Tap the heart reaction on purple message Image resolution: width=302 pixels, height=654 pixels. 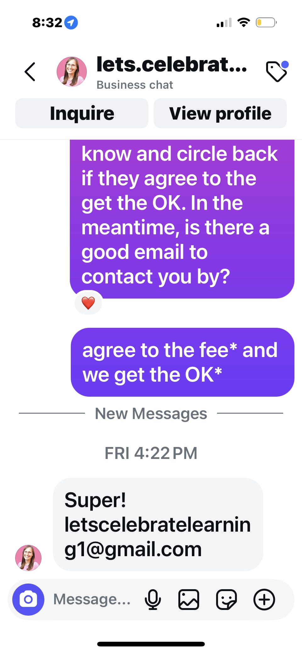click(88, 303)
